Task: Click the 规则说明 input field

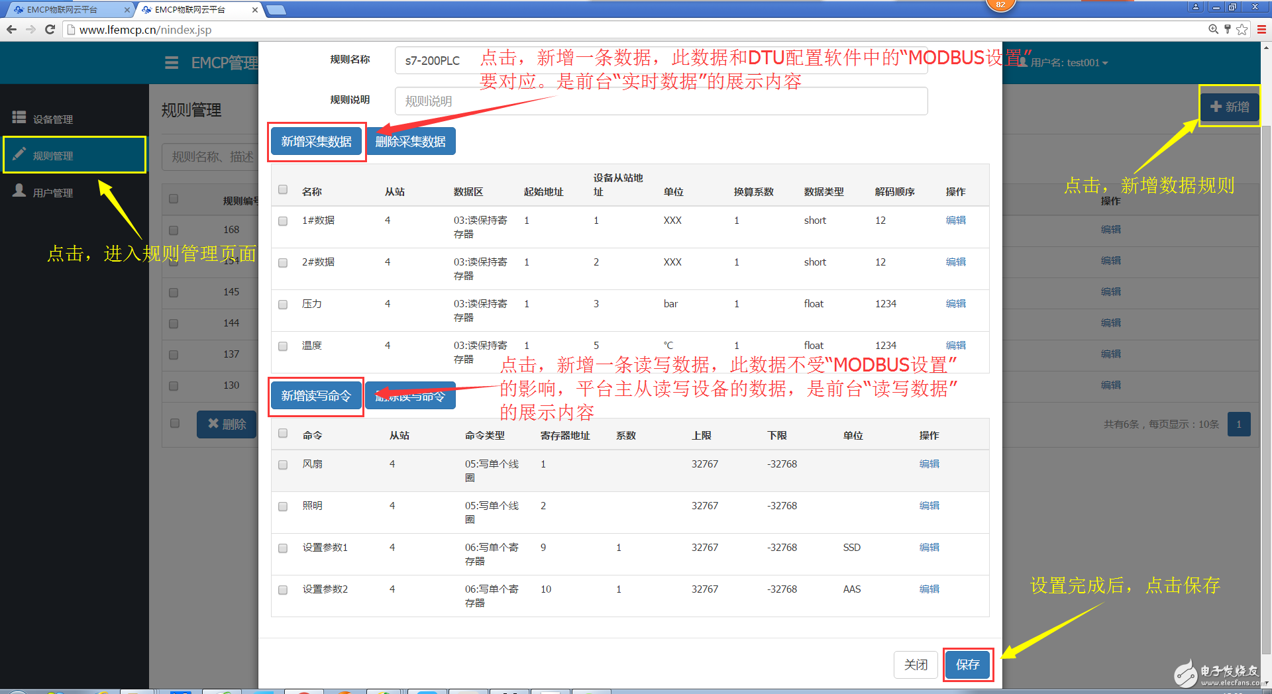Action: 661,101
